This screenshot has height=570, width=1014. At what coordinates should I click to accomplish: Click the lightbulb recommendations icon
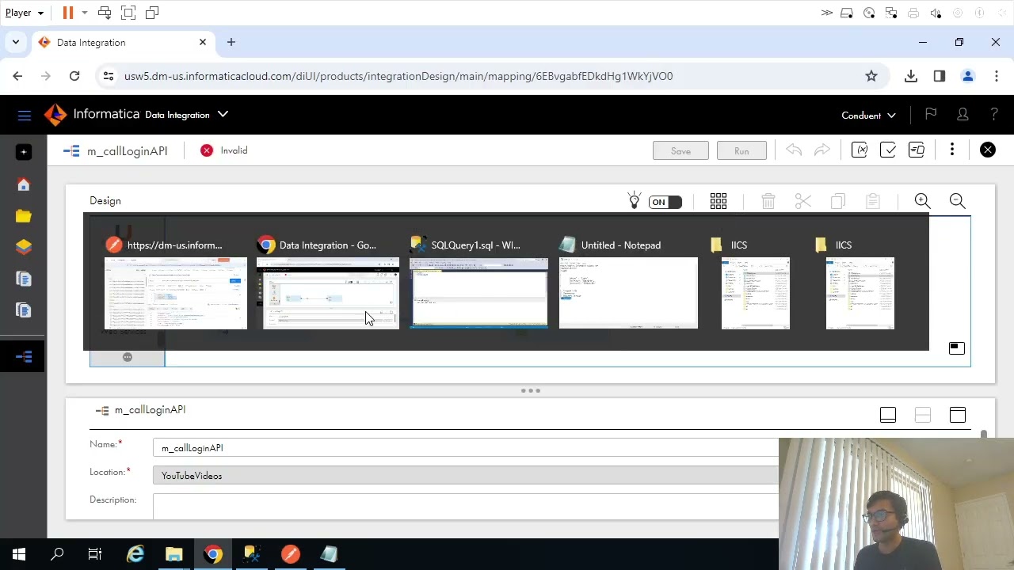[x=635, y=201]
